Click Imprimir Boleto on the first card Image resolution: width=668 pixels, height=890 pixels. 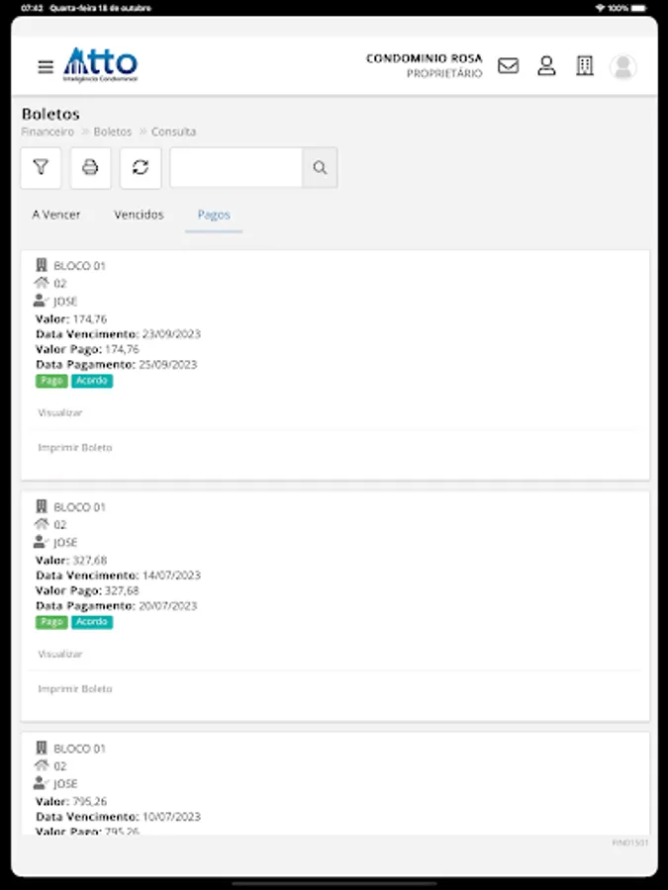[x=75, y=447]
